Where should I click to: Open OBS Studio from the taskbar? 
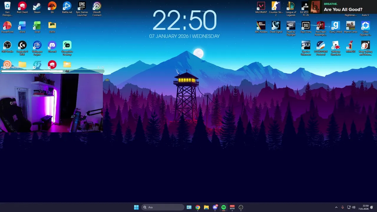241,207
